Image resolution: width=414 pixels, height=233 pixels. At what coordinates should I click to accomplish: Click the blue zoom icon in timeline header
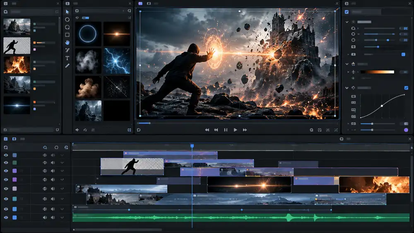click(x=45, y=147)
